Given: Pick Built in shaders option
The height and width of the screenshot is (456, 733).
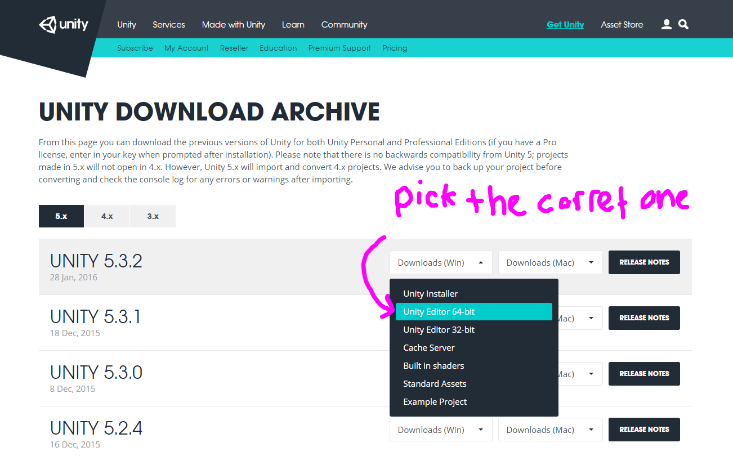Looking at the screenshot, I should pos(433,365).
